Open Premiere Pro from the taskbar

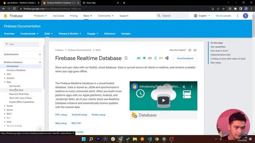[x=98, y=139]
